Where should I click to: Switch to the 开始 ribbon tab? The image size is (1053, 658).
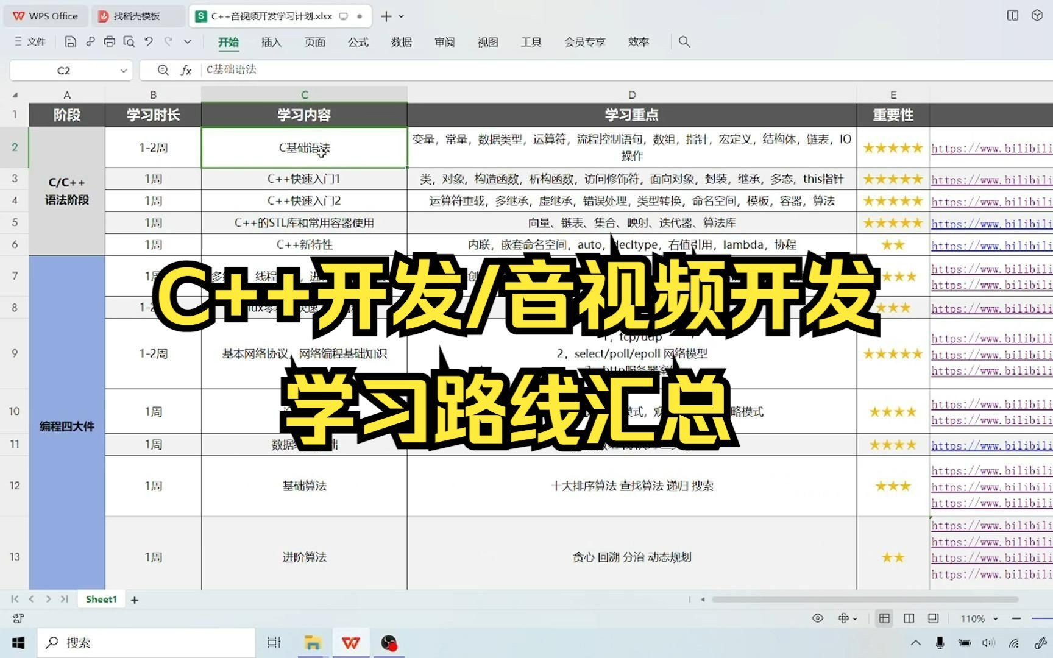pyautogui.click(x=229, y=42)
